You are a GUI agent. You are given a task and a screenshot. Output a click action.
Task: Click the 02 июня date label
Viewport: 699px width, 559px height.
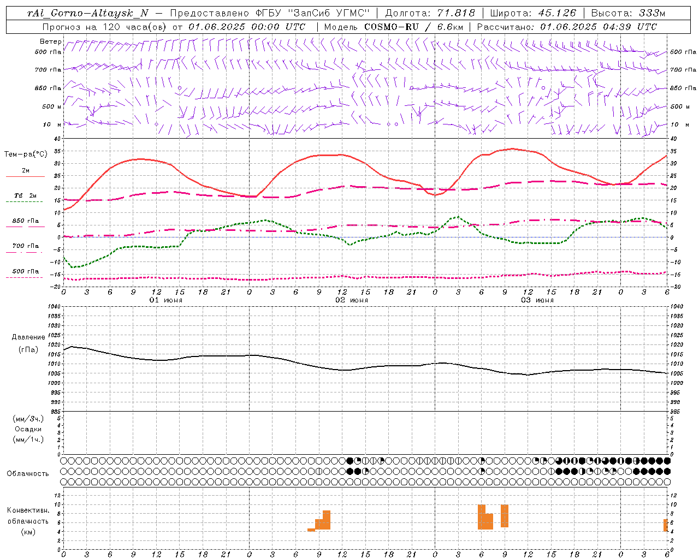pos(352,300)
